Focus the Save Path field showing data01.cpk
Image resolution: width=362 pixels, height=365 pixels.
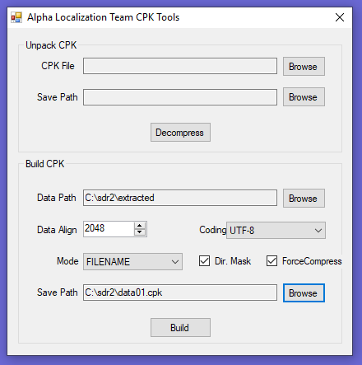pos(180,292)
